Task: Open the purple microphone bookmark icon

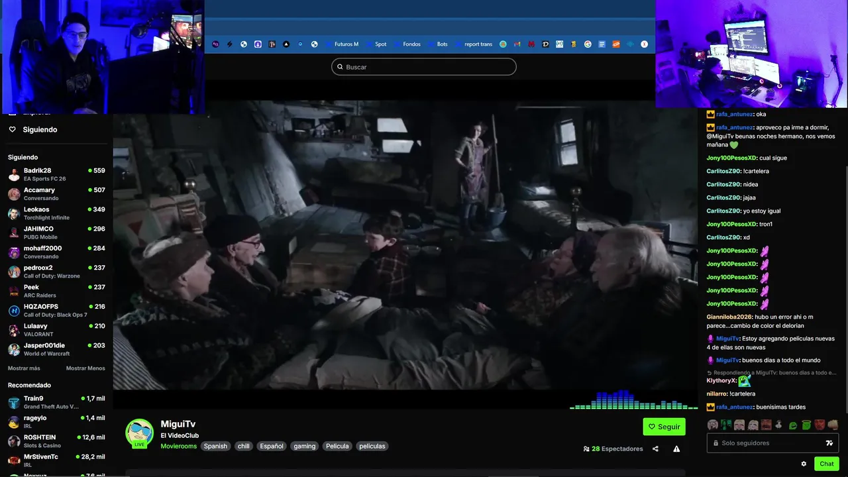Action: 258,44
